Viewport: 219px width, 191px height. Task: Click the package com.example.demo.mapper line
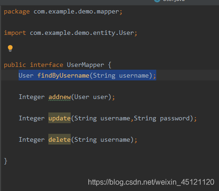pyautogui.click(x=63, y=12)
